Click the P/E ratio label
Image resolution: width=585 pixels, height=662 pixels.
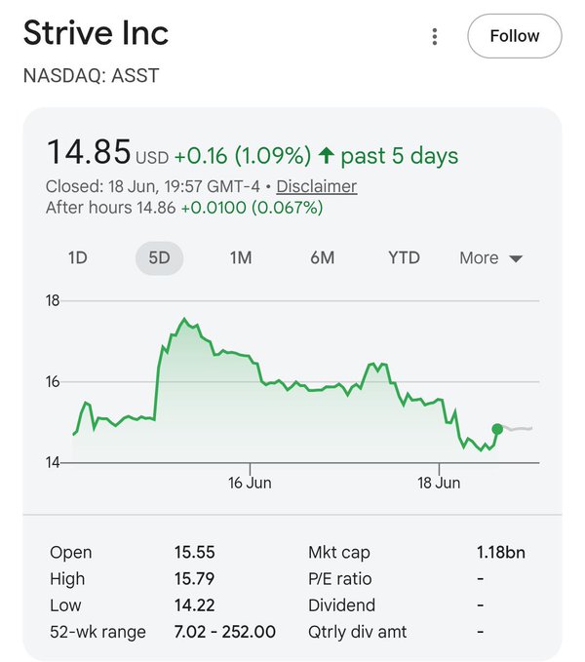[339, 579]
